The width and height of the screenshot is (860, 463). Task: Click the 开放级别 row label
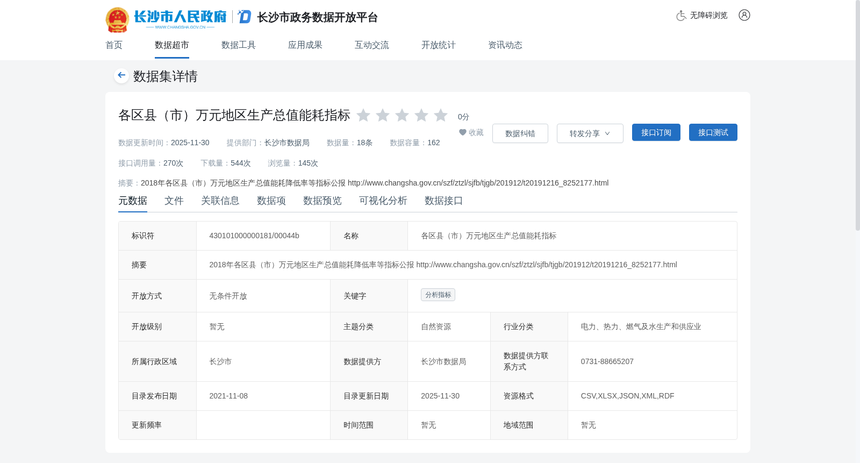pyautogui.click(x=147, y=326)
